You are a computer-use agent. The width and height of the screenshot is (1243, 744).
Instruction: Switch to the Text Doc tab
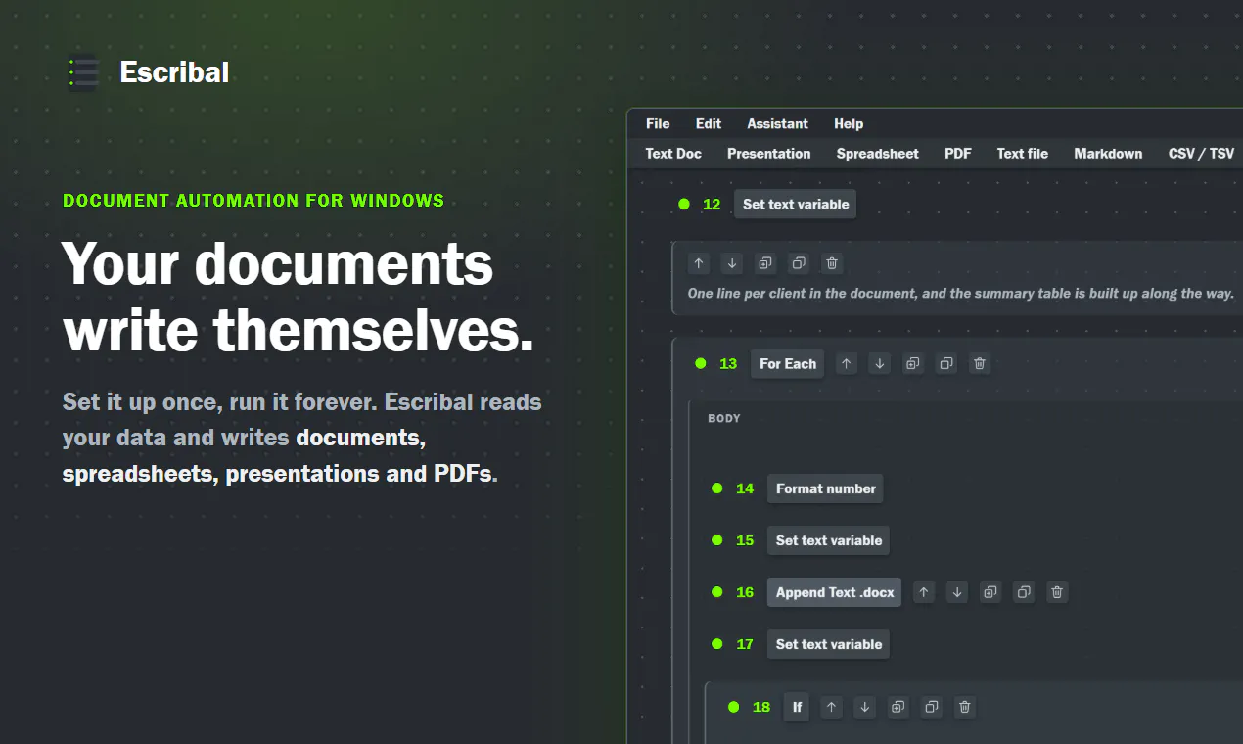(x=673, y=154)
